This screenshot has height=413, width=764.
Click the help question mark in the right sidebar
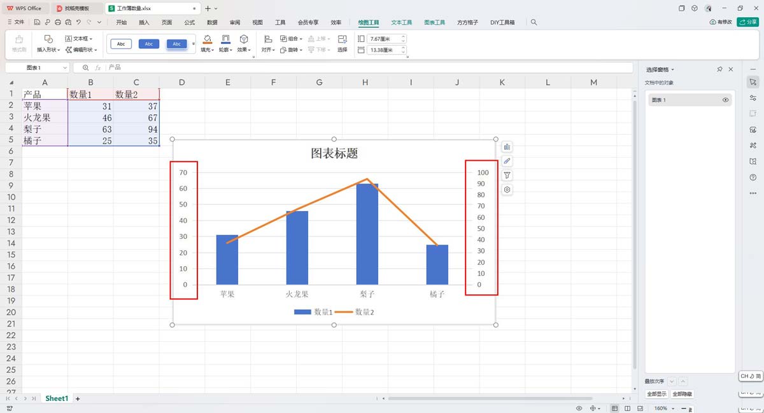pos(753,177)
